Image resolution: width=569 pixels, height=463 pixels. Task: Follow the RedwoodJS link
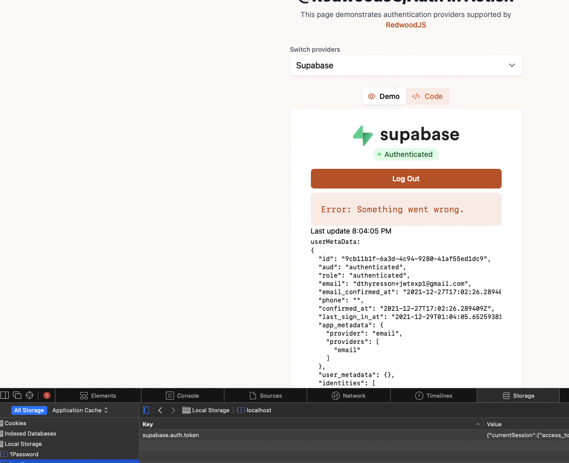click(406, 25)
